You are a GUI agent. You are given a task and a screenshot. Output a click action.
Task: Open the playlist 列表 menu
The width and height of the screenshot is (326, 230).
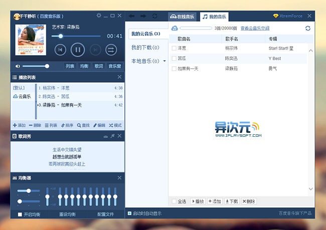tap(51, 125)
